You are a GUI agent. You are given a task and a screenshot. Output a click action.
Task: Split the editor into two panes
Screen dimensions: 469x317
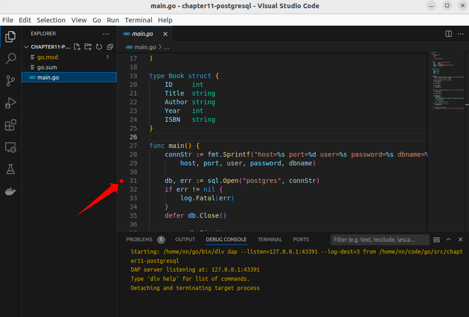coord(448,34)
